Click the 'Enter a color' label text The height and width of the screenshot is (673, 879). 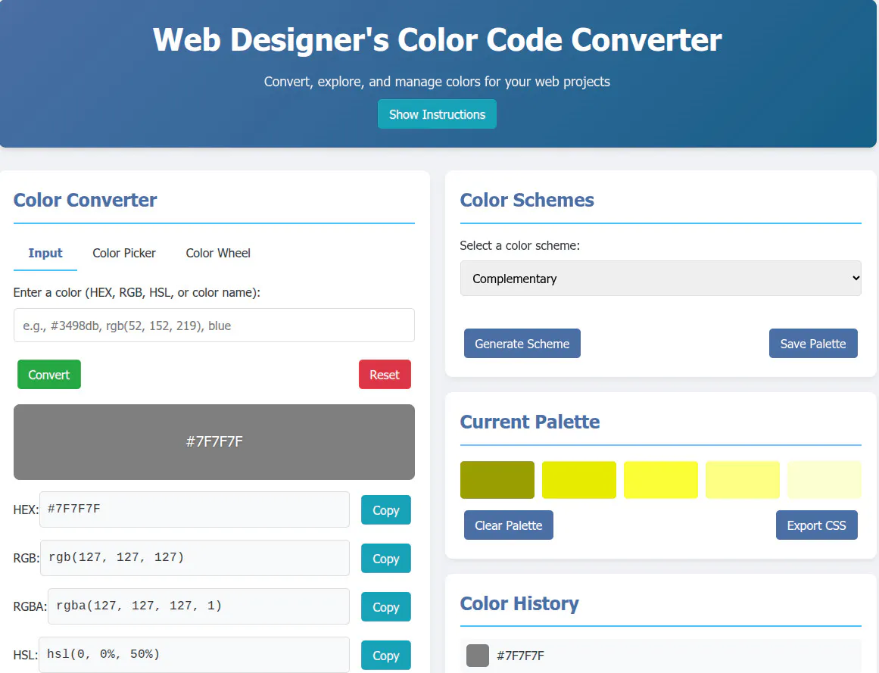137,292
